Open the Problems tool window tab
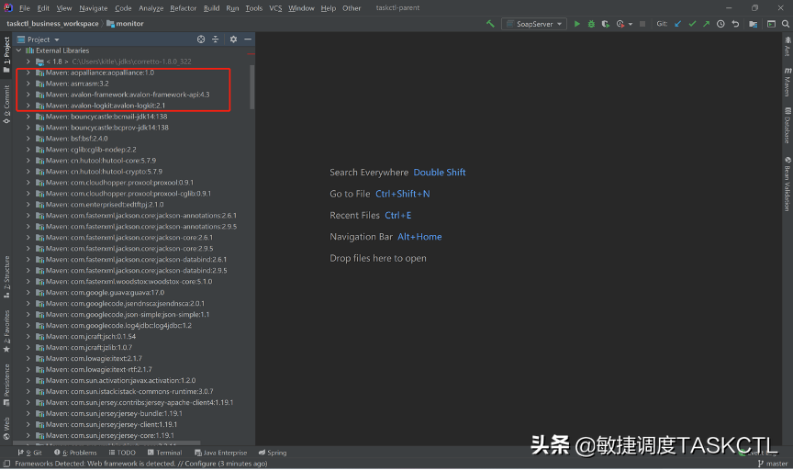 (75, 453)
